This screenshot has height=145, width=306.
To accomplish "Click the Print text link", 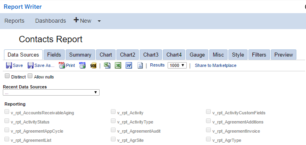I will pyautogui.click(x=70, y=65).
